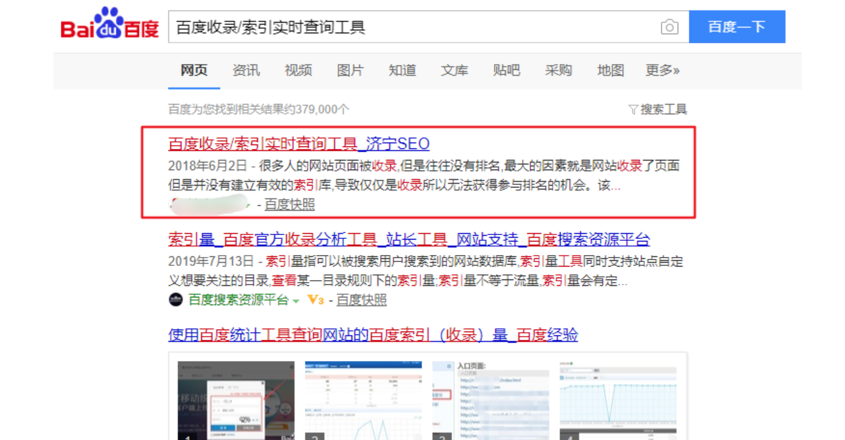Image resolution: width=845 pixels, height=440 pixels.
Task: Open first thumbnail with mobile dialog
Action: point(236,400)
